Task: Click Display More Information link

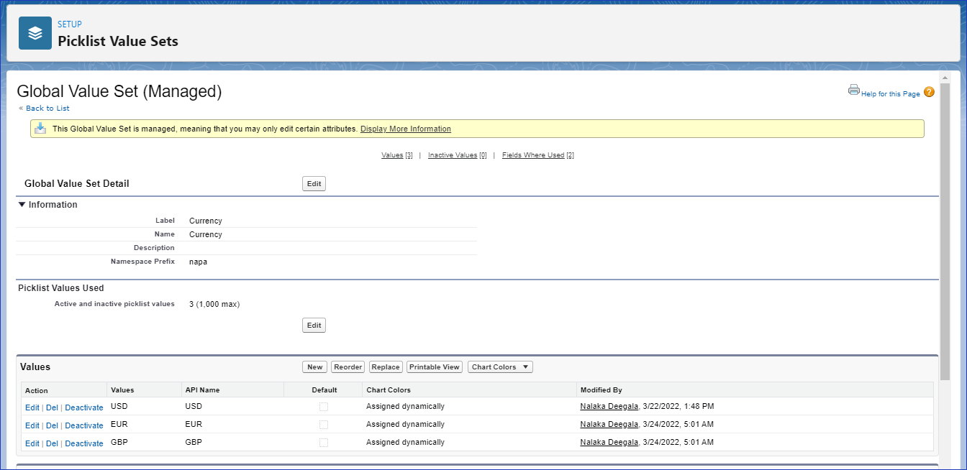Action: point(405,129)
